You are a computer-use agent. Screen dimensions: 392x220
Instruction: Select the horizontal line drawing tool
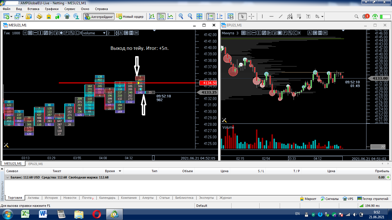coord(271,16)
